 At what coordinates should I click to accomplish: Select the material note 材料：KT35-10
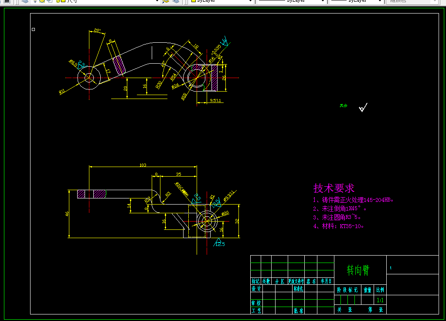pyautogui.click(x=338, y=226)
